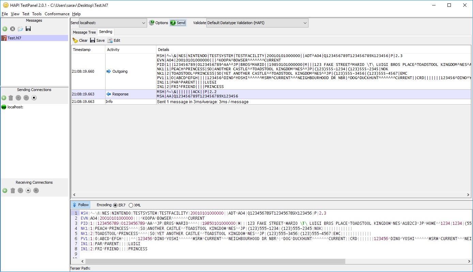Switch encoding to XML
This screenshot has width=473, height=272.
point(130,205)
